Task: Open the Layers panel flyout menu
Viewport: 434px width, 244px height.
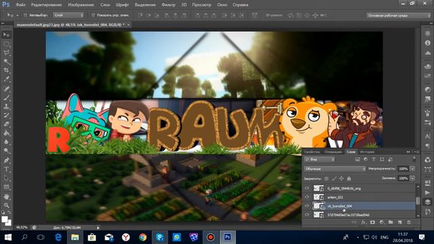Action: coord(416,152)
